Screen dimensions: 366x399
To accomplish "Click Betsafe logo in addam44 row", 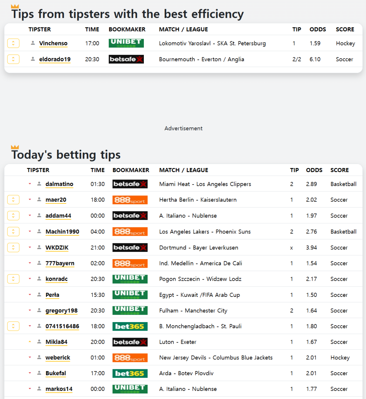I will 130,216.
